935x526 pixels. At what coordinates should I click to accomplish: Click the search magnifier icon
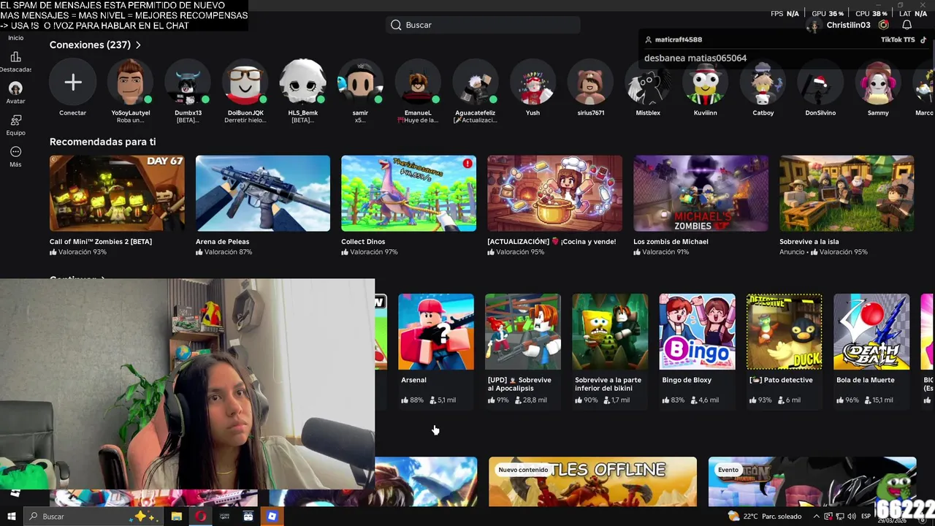point(396,25)
